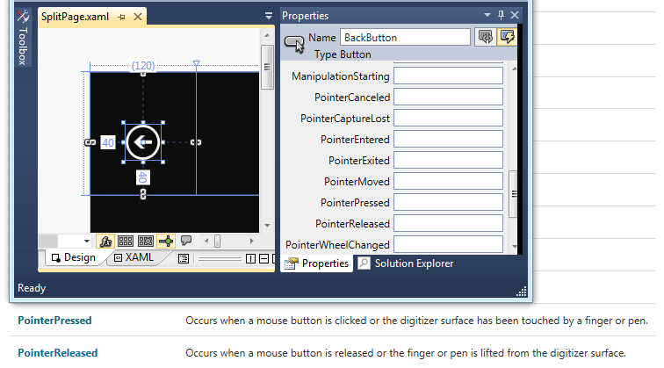Click the PointerPressed event field
664x368 pixels.
(x=448, y=202)
